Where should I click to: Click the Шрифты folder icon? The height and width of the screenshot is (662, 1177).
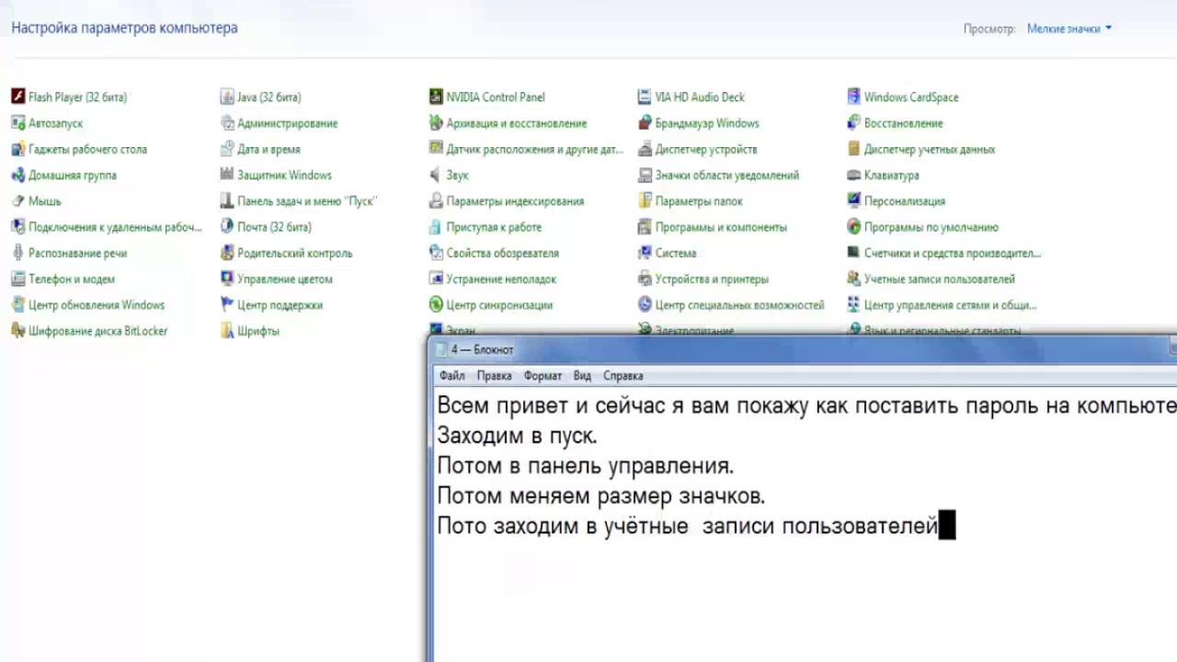tap(227, 331)
